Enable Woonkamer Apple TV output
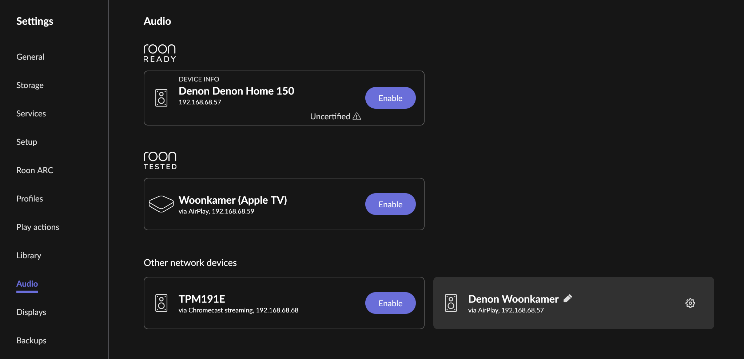The height and width of the screenshot is (359, 744). coord(390,204)
